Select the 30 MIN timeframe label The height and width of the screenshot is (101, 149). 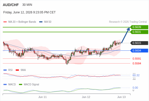27,5
